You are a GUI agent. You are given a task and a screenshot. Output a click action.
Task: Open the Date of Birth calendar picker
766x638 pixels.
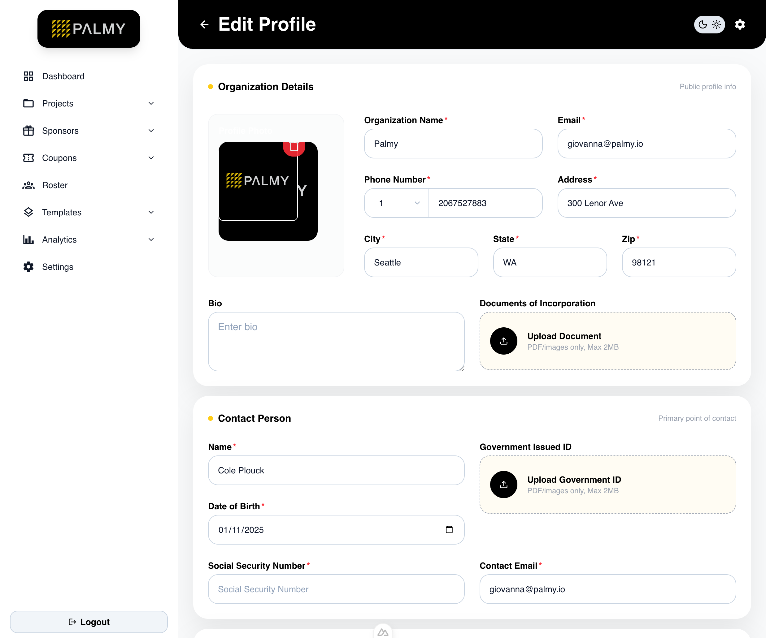449,529
